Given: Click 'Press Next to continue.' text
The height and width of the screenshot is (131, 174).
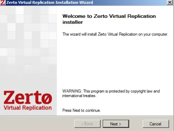Looking at the screenshot, I should (82, 110).
